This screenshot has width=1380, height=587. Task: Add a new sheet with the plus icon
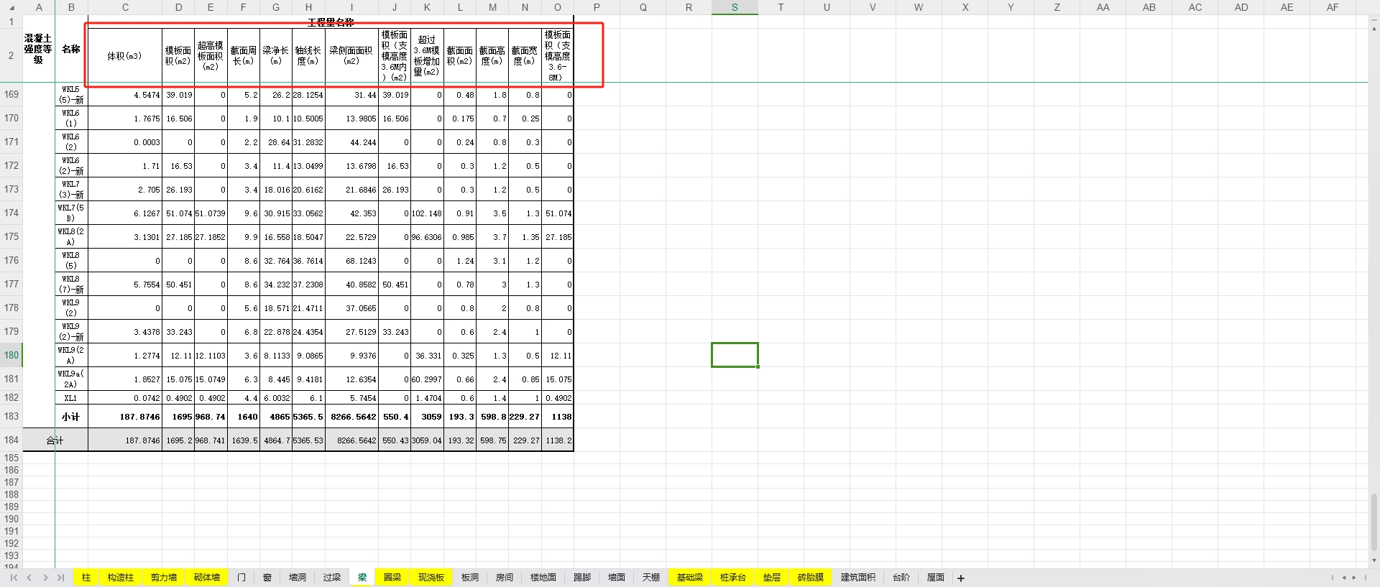961,578
